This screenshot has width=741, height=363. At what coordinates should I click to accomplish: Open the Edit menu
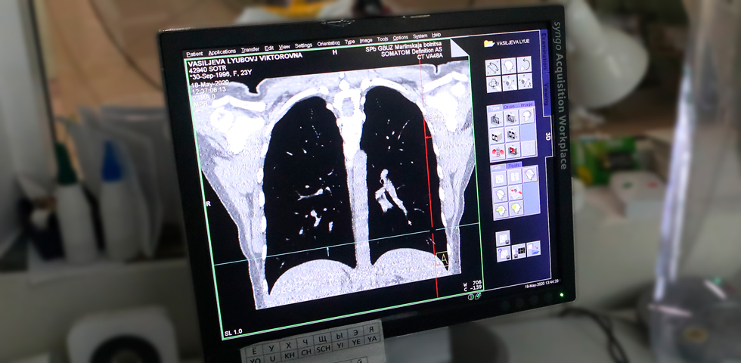pyautogui.click(x=269, y=48)
